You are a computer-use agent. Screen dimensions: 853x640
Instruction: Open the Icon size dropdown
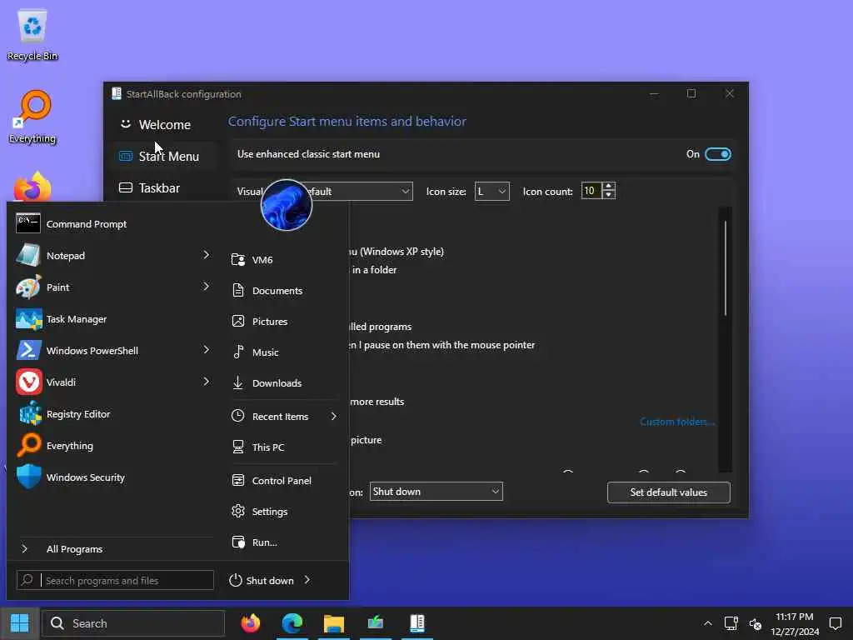click(491, 191)
